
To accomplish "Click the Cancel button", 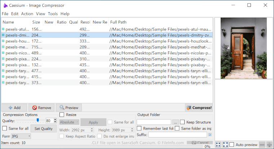I will [x=200, y=143].
